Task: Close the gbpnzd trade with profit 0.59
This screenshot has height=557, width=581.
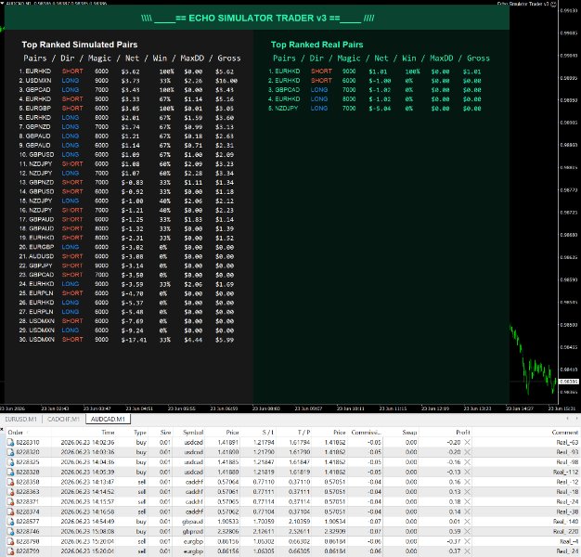Action: [467, 531]
